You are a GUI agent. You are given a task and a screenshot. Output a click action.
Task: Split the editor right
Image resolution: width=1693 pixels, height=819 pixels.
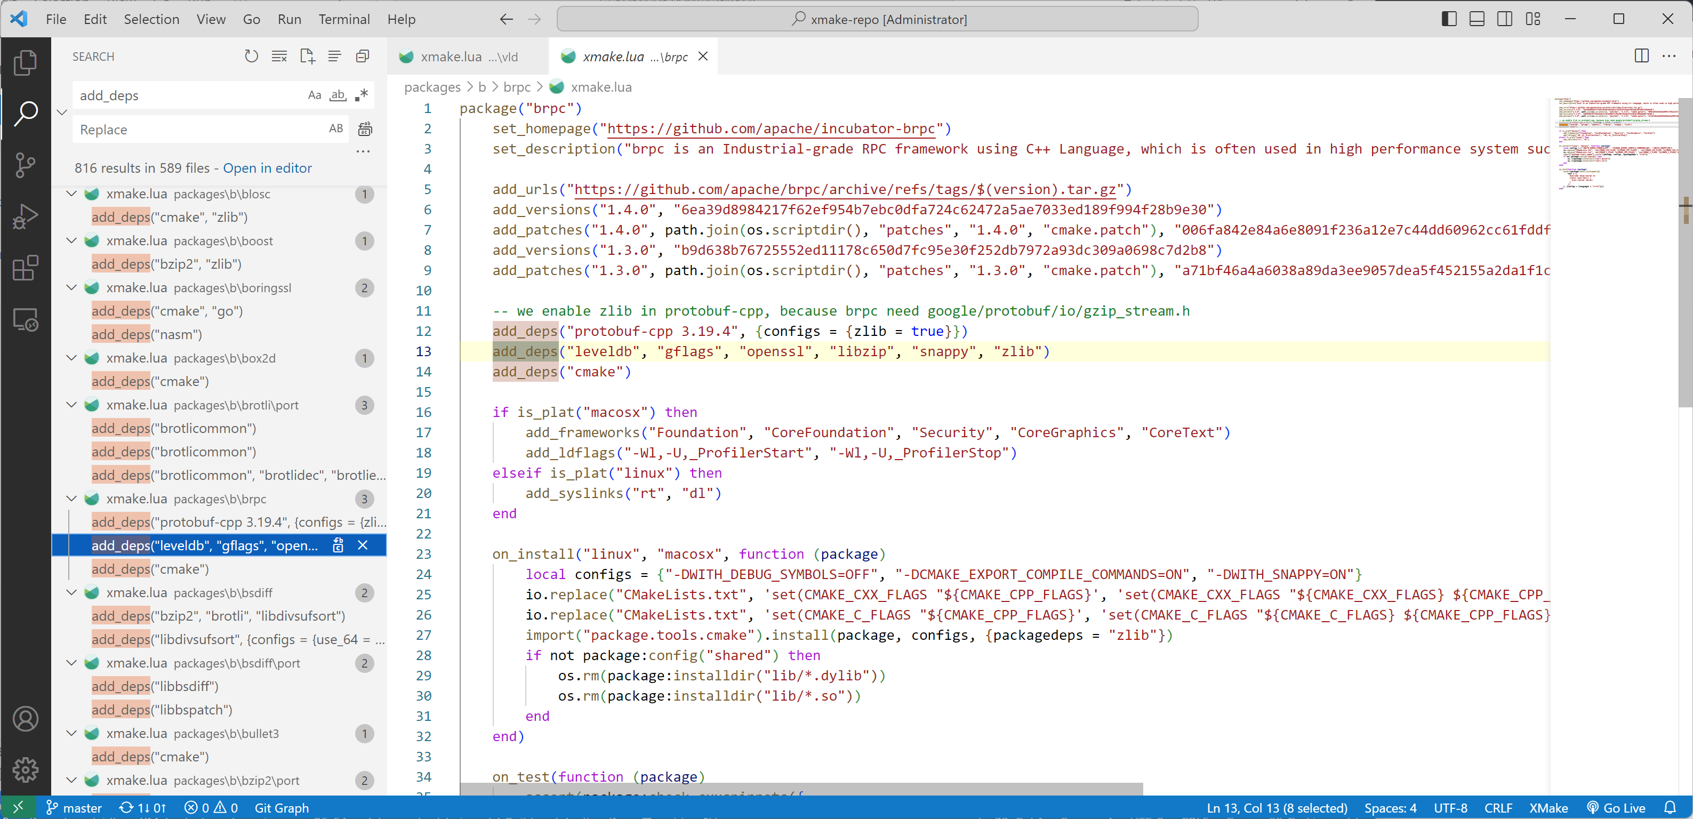tap(1642, 56)
